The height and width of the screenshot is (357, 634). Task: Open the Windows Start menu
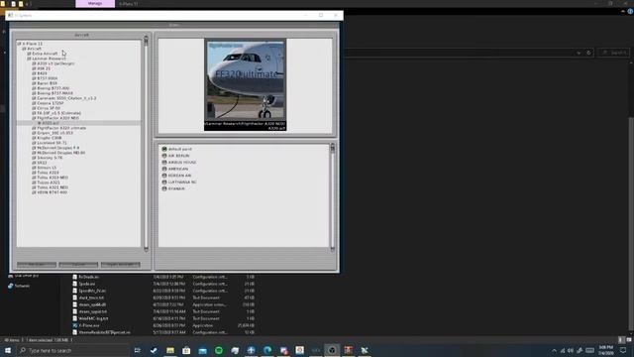coord(8,350)
